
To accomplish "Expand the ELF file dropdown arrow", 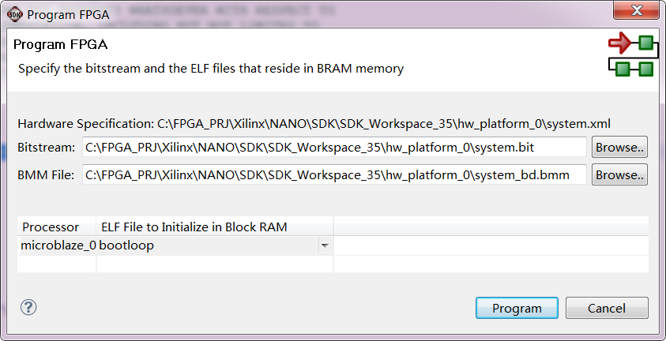I will pyautogui.click(x=324, y=245).
